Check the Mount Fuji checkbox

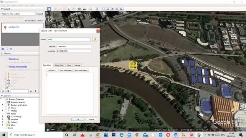(8, 59)
